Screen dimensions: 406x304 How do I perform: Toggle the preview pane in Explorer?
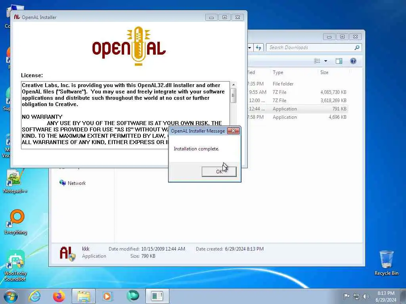click(x=339, y=61)
